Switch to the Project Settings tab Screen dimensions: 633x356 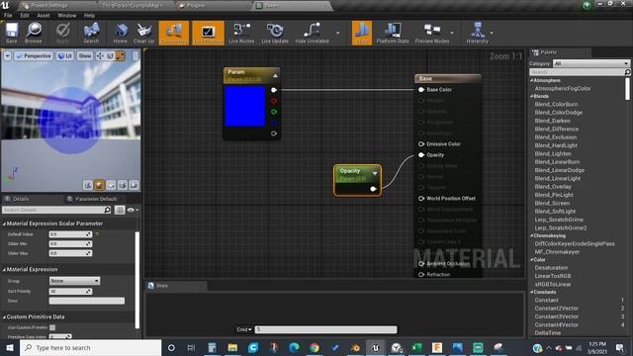49,5
